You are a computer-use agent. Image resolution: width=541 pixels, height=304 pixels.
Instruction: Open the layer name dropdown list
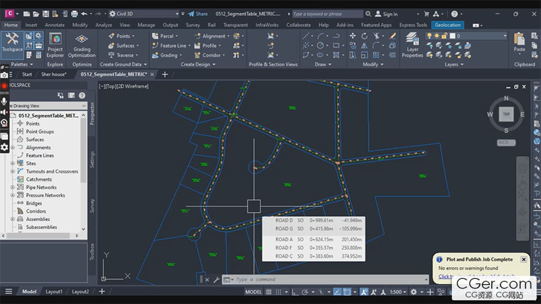click(505, 36)
